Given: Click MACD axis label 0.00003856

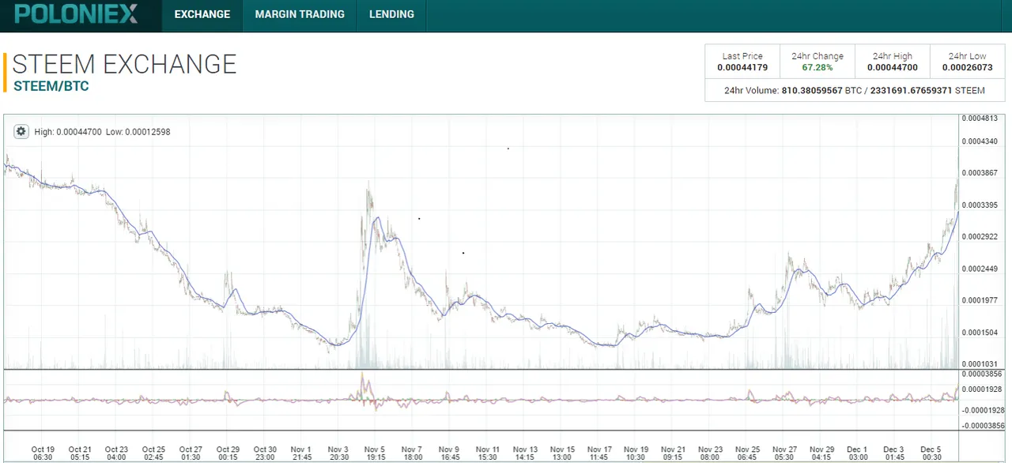Looking at the screenshot, I should tap(984, 373).
